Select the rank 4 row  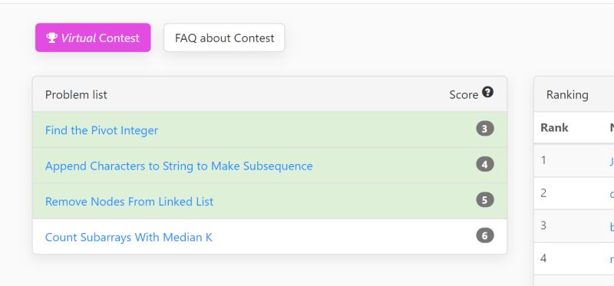click(x=574, y=258)
